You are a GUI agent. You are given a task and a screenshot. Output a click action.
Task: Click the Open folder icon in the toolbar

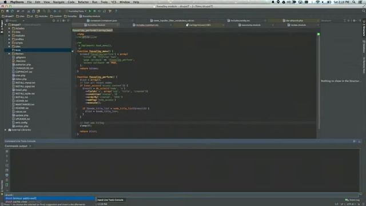point(3,11)
